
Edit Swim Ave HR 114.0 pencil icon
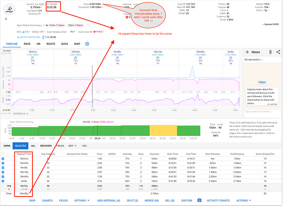tap(103, 32)
